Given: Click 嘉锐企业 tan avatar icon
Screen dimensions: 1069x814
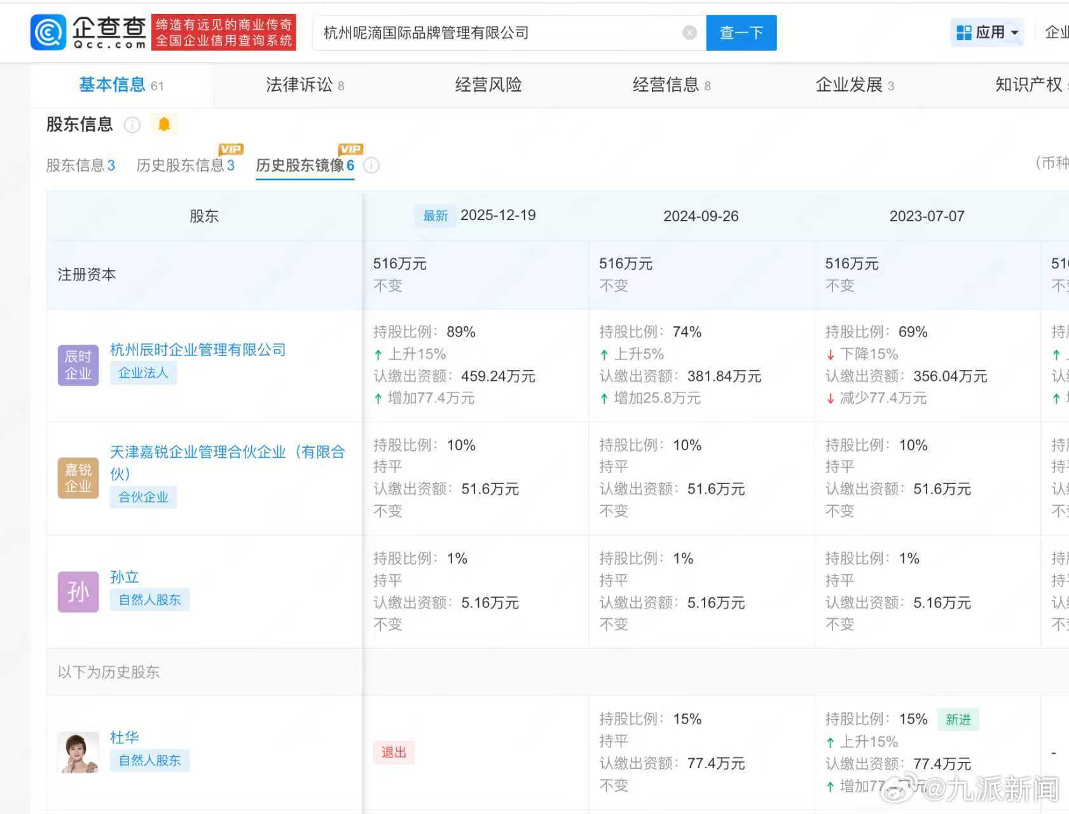Looking at the screenshot, I should [x=78, y=478].
